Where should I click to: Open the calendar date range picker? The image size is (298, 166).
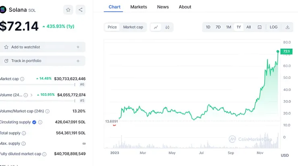point(260,27)
